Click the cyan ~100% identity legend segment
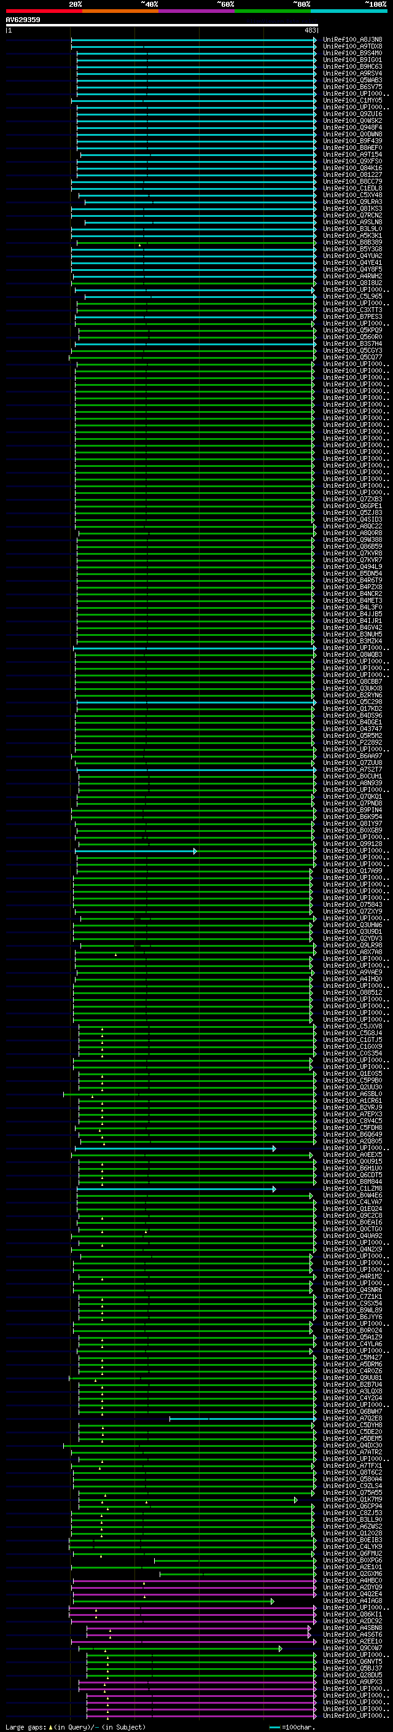This screenshot has height=1732, width=393. click(349, 11)
